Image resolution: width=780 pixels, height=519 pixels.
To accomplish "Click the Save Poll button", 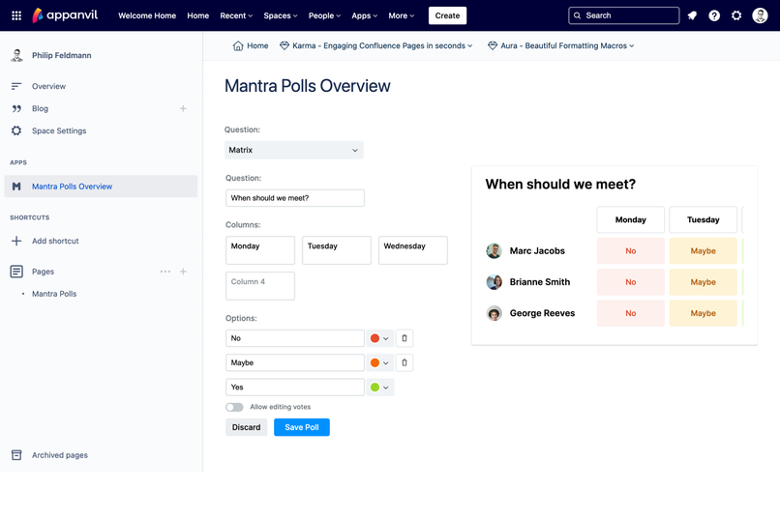I will point(302,427).
